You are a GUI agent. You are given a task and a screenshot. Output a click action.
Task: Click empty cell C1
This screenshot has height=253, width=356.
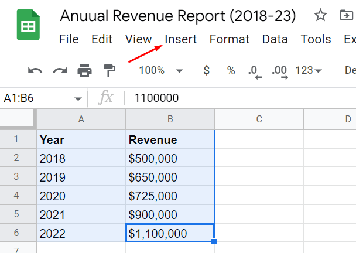(259, 139)
